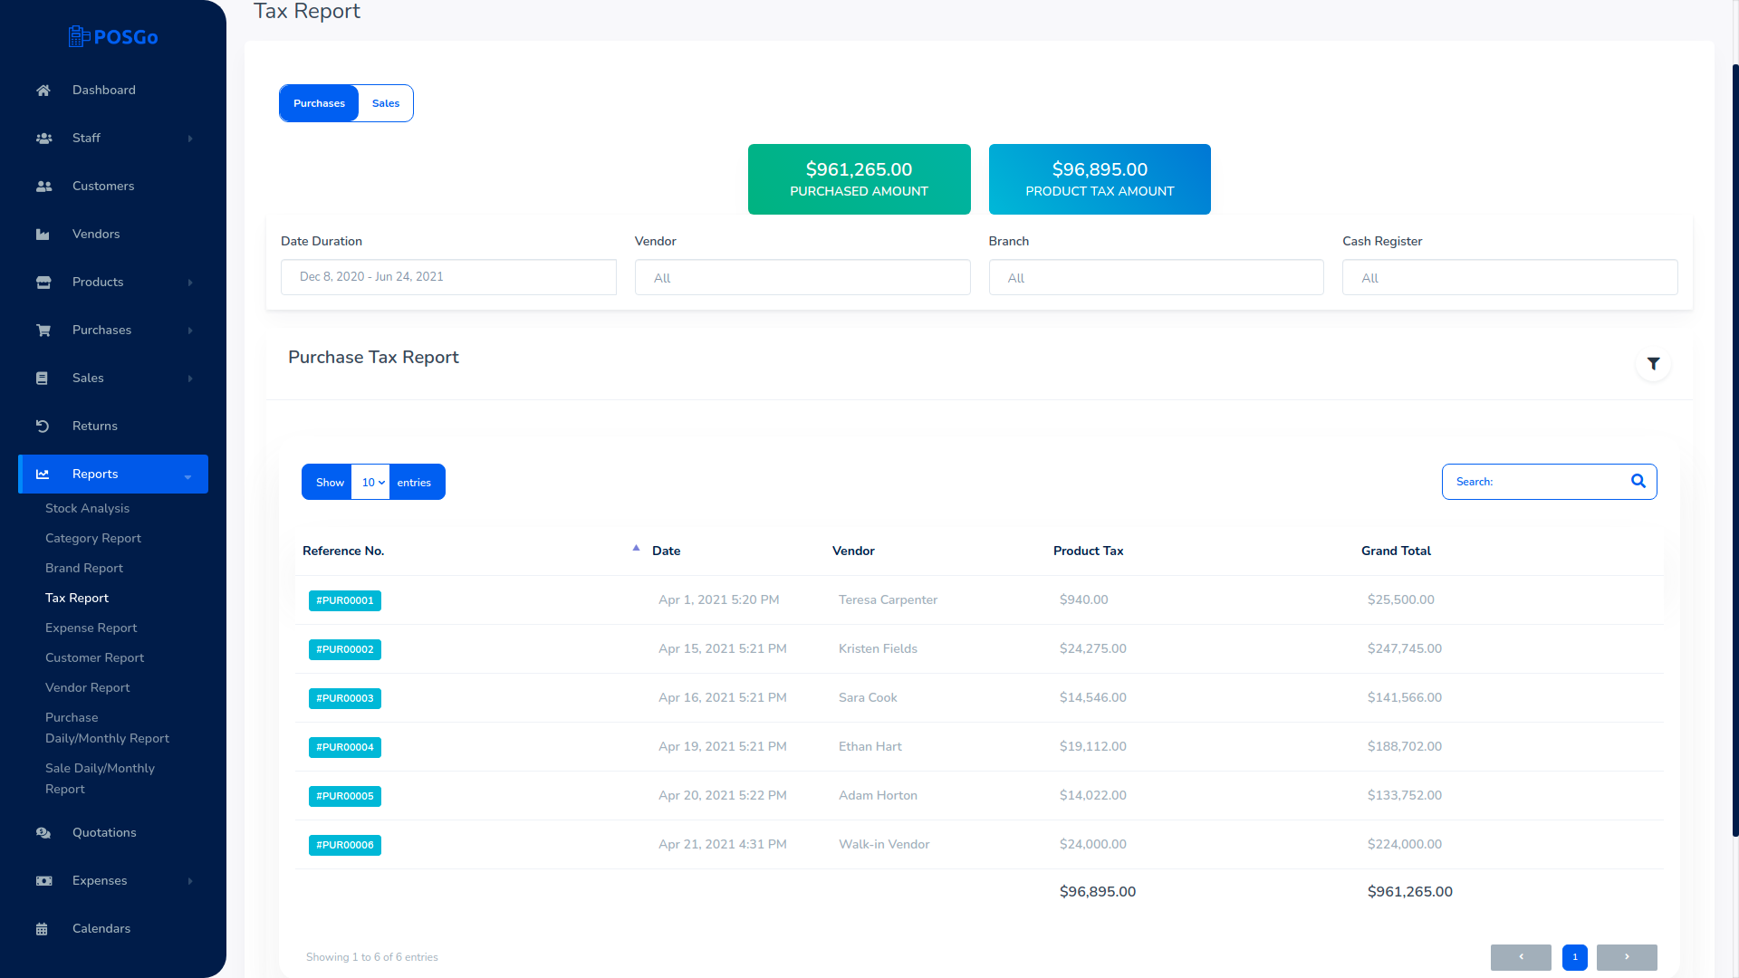Select the Vendor Report menu item
Viewport: 1739px width, 978px height.
coord(87,688)
